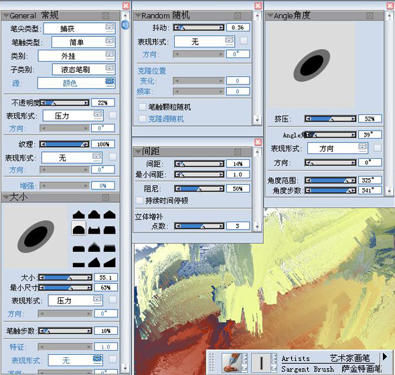This screenshot has height=375, width=395.
Task: Click the brush selector flyout arrow
Action: click(x=385, y=357)
